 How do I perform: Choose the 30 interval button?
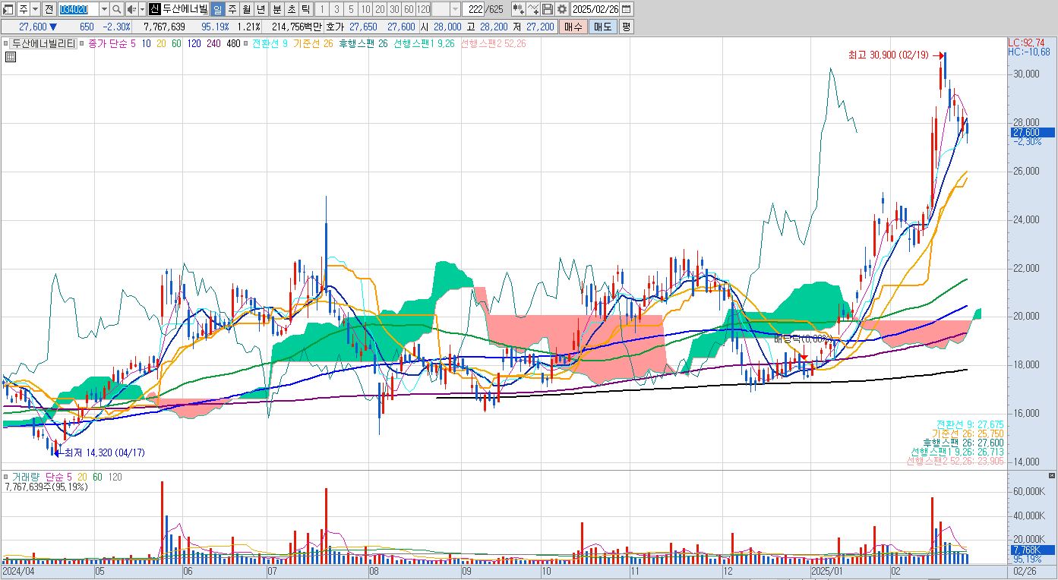click(394, 9)
